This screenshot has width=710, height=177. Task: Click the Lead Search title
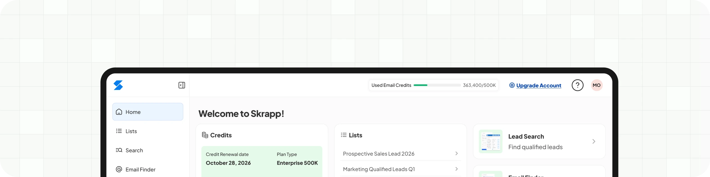click(x=526, y=136)
